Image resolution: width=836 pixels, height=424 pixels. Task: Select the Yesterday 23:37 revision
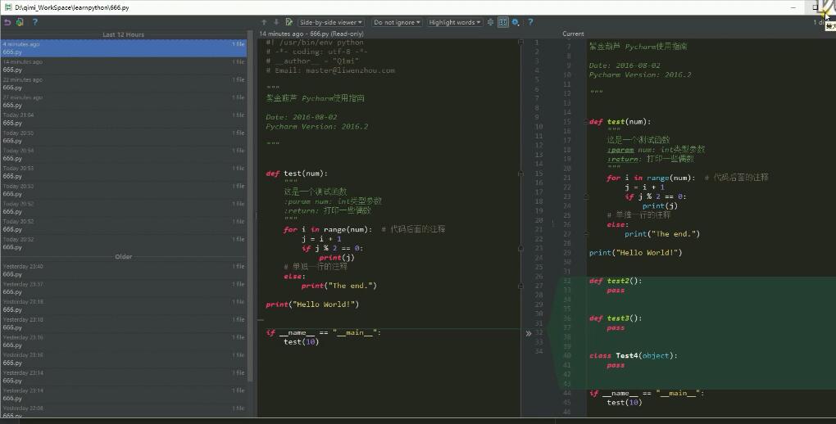[x=124, y=288]
